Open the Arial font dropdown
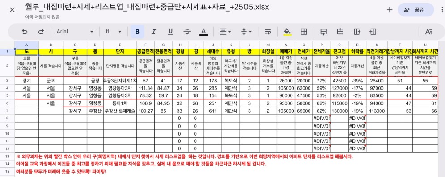The width and height of the screenshot is (445, 177). 75,32
